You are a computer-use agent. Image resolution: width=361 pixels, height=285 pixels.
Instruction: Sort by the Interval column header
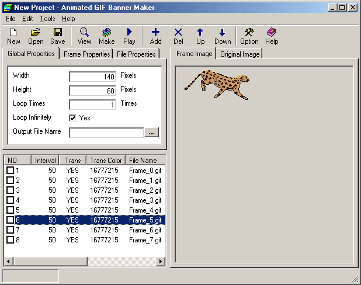(x=45, y=160)
